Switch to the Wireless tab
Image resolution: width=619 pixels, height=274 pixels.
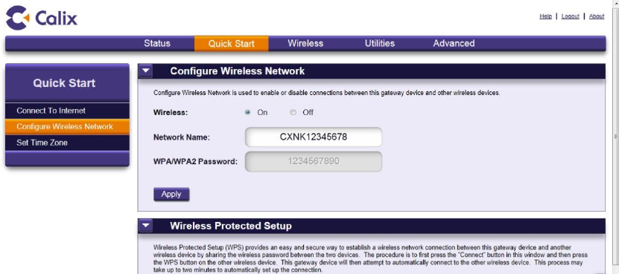pos(305,43)
